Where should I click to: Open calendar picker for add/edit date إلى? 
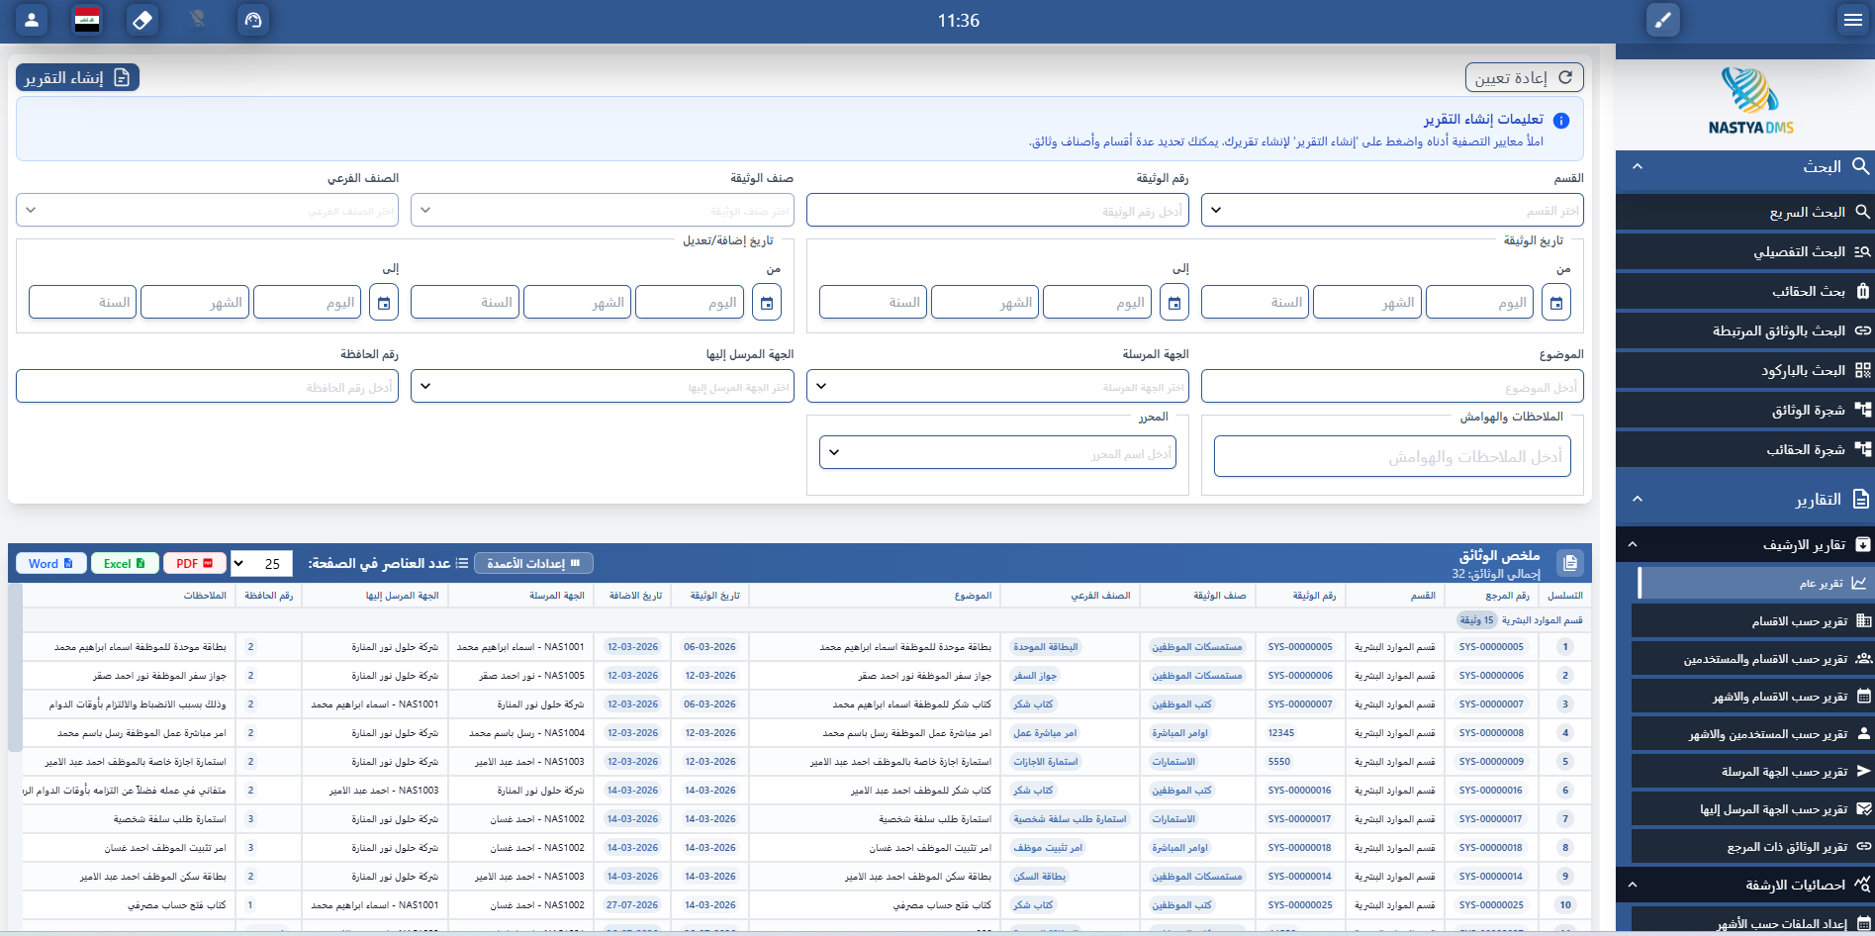[384, 302]
